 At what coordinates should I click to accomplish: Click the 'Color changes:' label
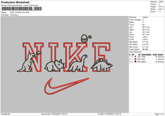coord(135,20)
